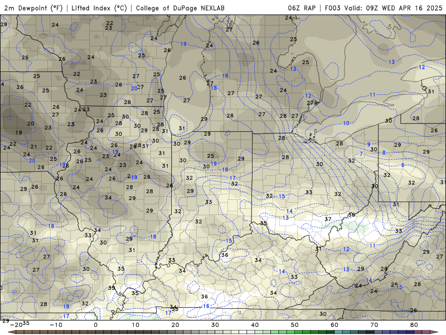The image size is (446, 335).
Task: Click the "80" color scale label
Action: pyautogui.click(x=414, y=325)
